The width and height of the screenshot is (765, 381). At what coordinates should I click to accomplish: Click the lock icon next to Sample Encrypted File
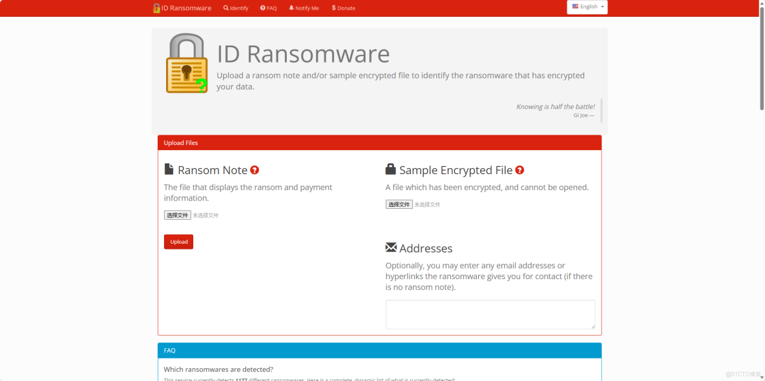pos(391,169)
